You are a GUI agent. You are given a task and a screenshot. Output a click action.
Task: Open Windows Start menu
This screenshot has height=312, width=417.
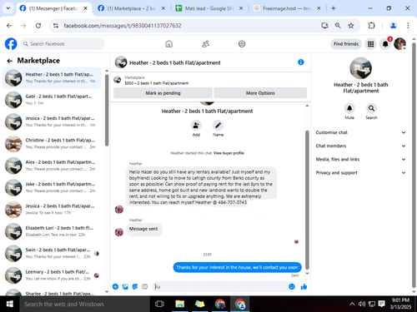[x=10, y=304]
